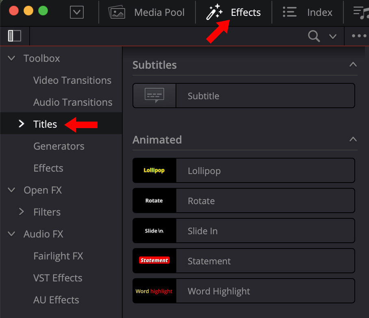Click the Effects magic wand icon
This screenshot has width=369, height=318.
point(215,12)
